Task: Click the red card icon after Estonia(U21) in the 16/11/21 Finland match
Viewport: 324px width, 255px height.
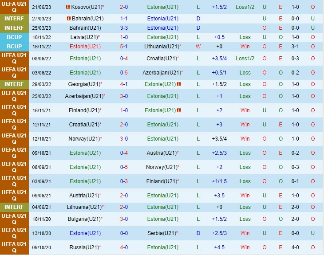Action: 179,110
